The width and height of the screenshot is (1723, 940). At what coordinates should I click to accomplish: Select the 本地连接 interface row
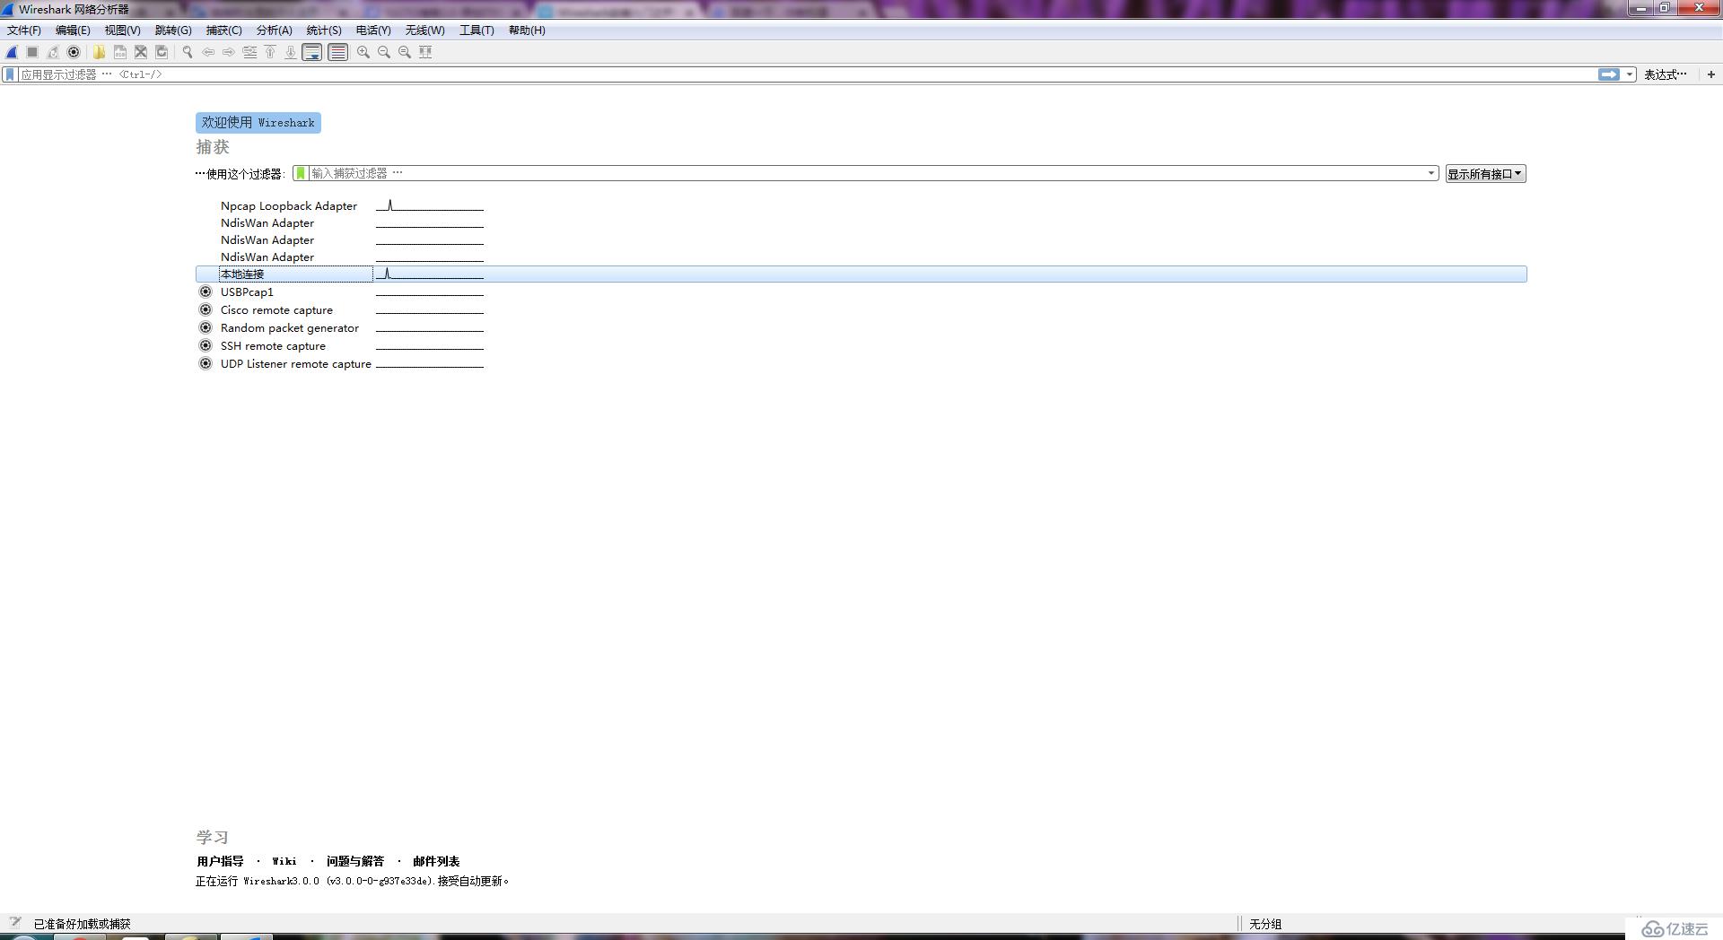[861, 274]
